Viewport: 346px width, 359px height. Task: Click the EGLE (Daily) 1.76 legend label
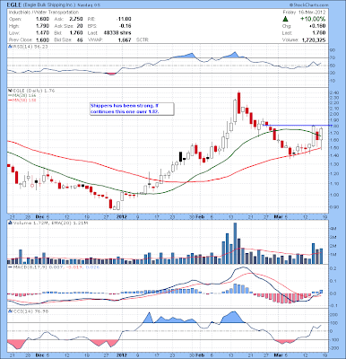(33, 91)
